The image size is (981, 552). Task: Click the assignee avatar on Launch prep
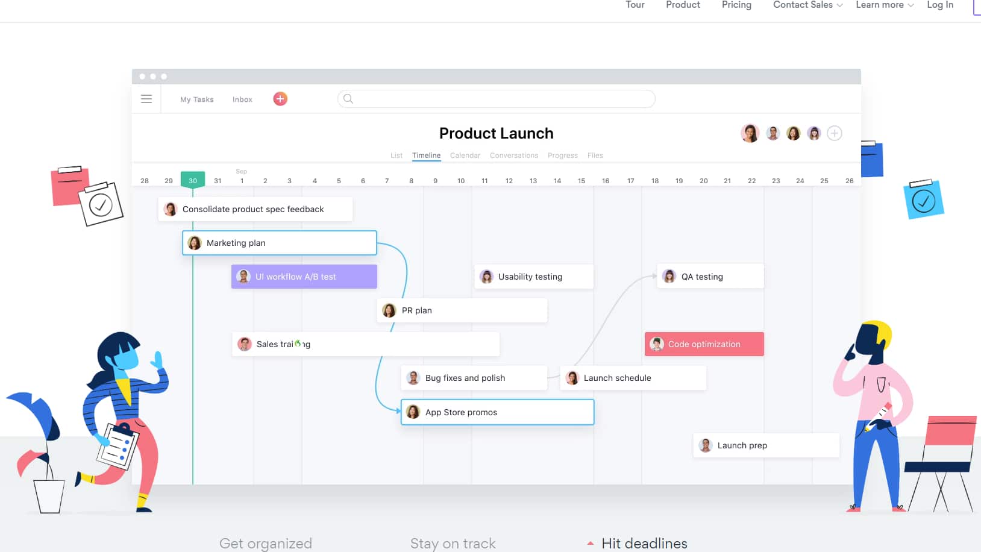[705, 445]
